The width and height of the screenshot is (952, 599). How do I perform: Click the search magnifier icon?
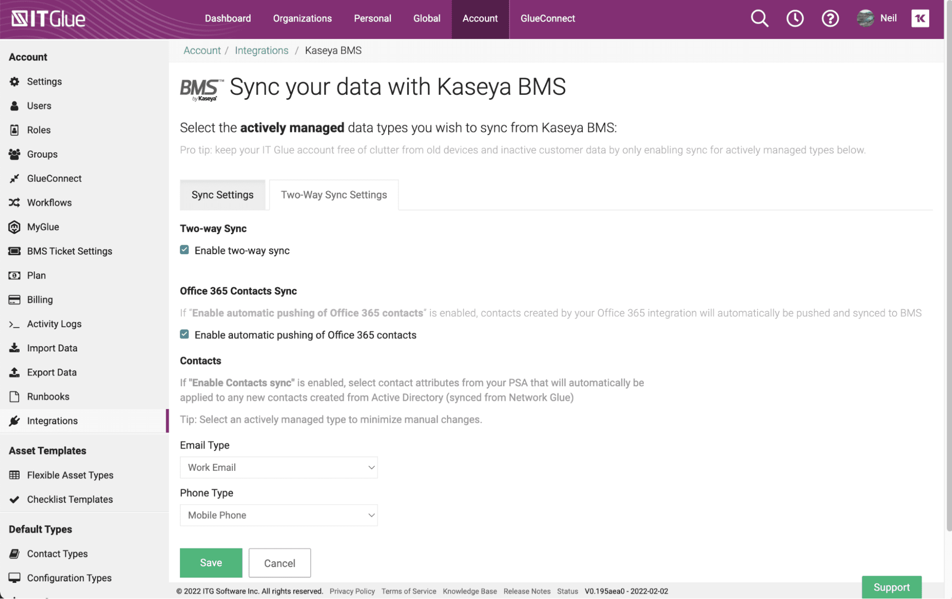(x=759, y=19)
